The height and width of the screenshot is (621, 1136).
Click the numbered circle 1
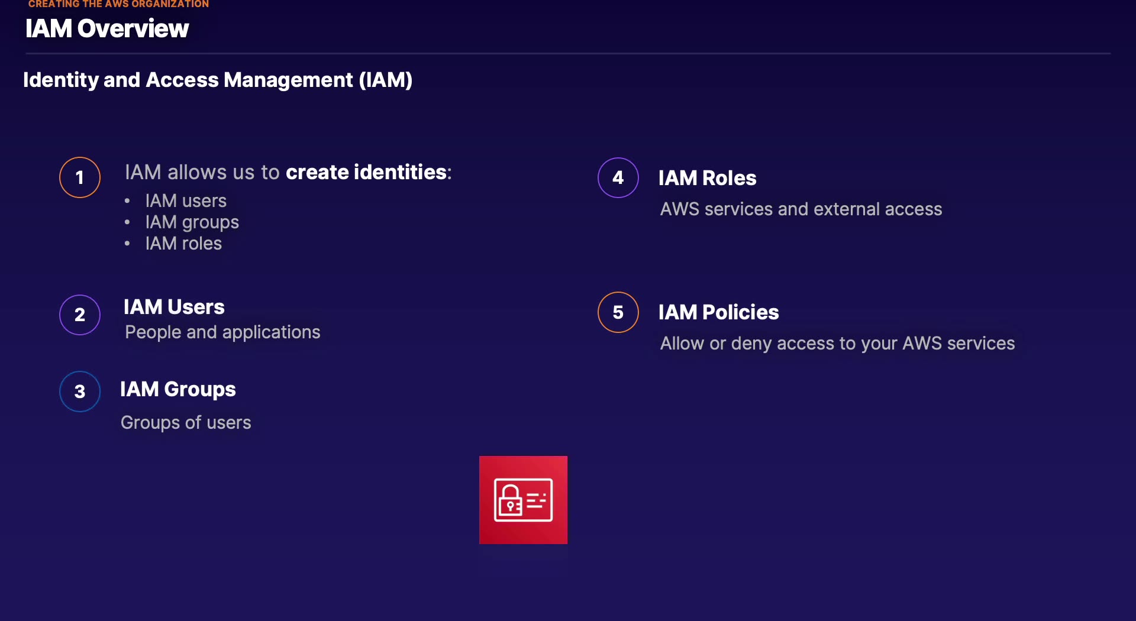pyautogui.click(x=80, y=177)
